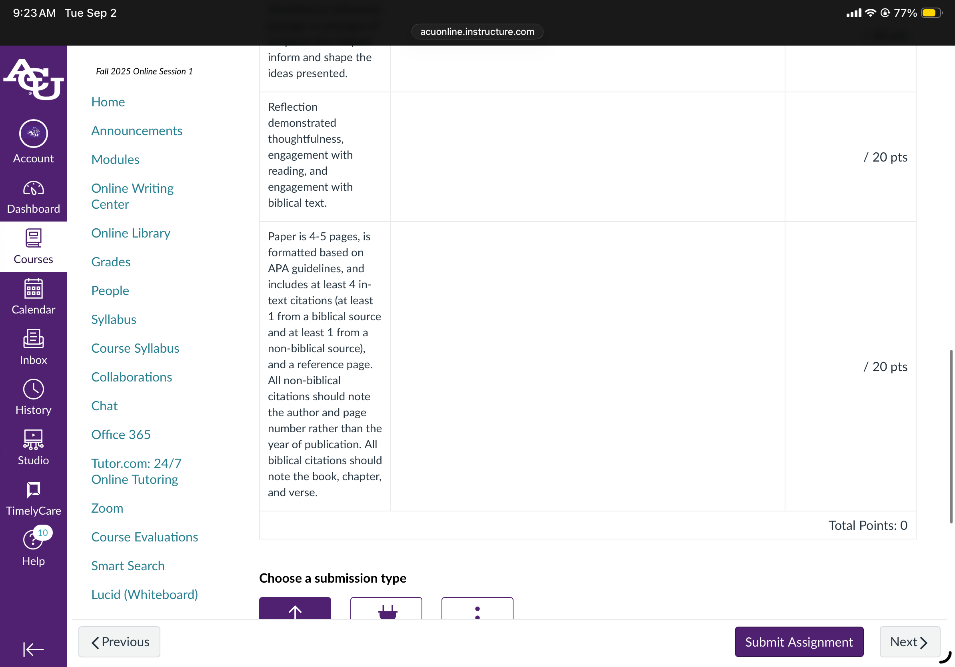Open the TimelyCare icon

coord(33,490)
